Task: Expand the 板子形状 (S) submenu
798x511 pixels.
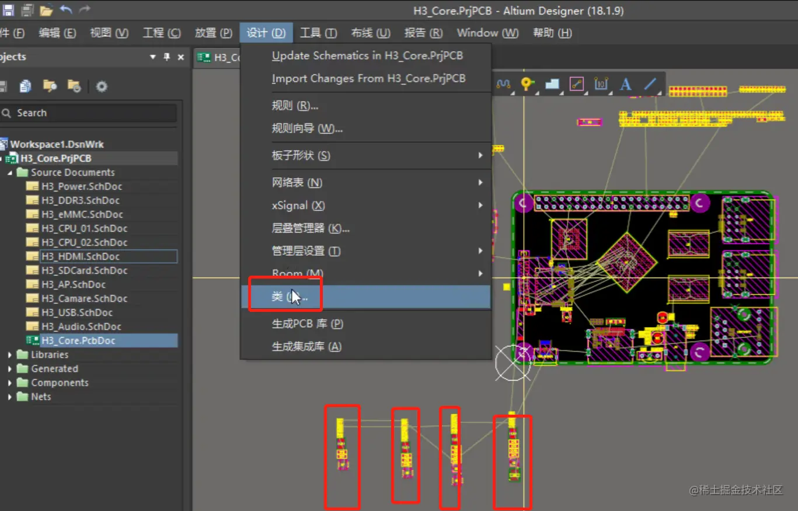Action: 366,156
